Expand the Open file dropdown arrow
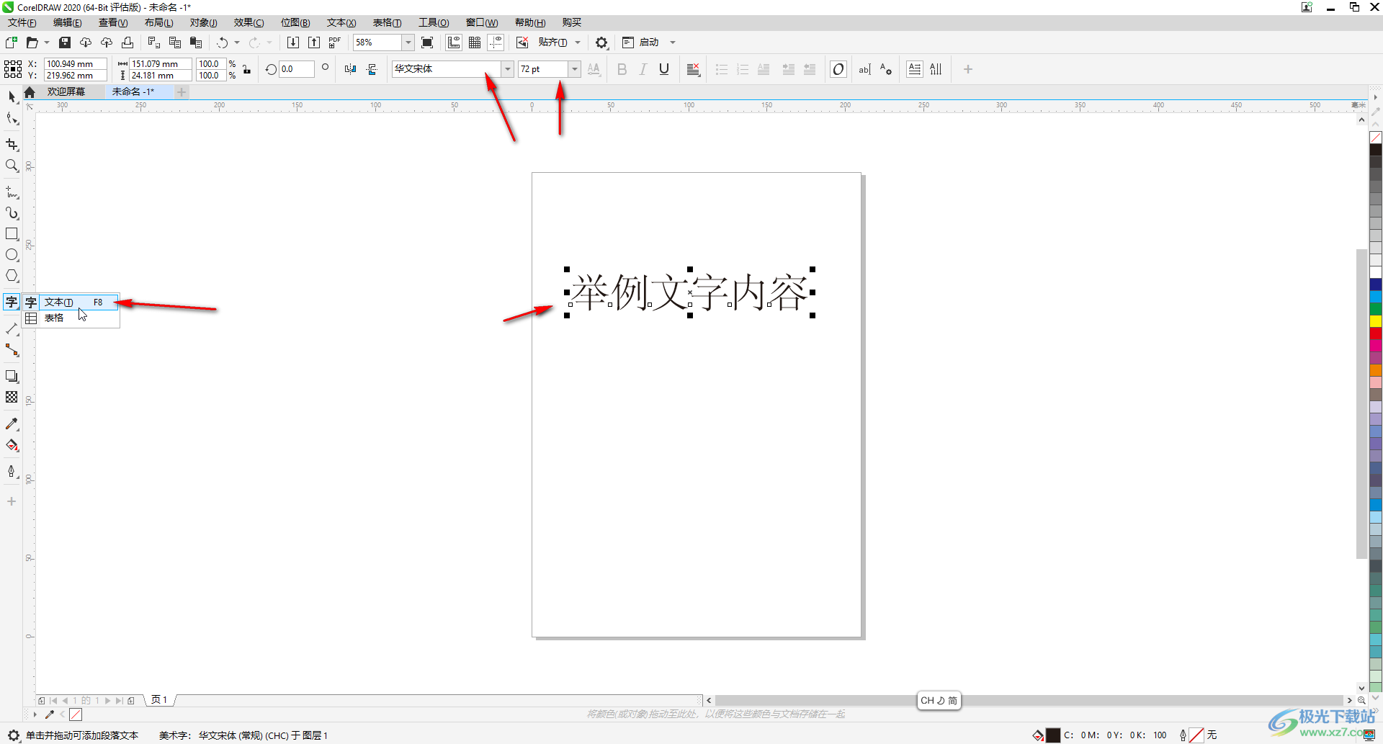The image size is (1383, 744). tap(47, 42)
